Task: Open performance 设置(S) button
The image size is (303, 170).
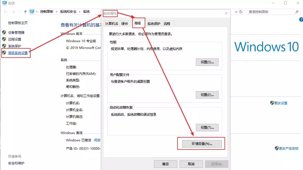Action: tap(207, 62)
